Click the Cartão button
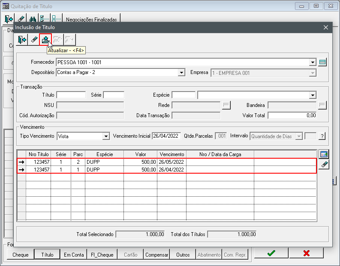This screenshot has width=340, height=266. (130, 255)
